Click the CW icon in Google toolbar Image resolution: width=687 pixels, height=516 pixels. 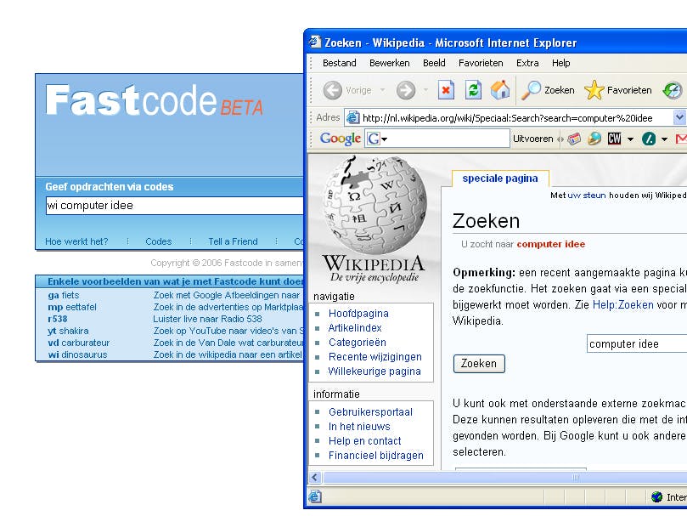pyautogui.click(x=614, y=139)
